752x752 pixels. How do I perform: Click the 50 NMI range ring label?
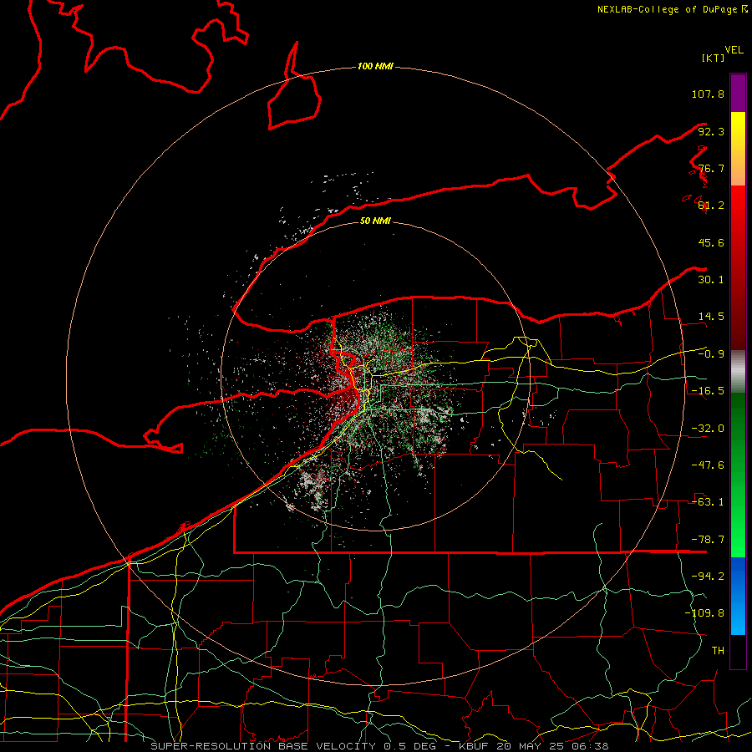375,221
